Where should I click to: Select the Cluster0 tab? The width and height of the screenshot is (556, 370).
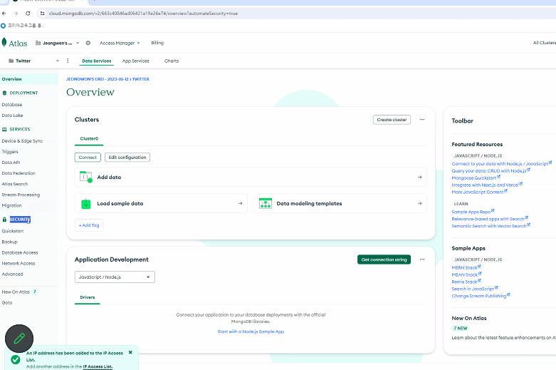(x=89, y=139)
